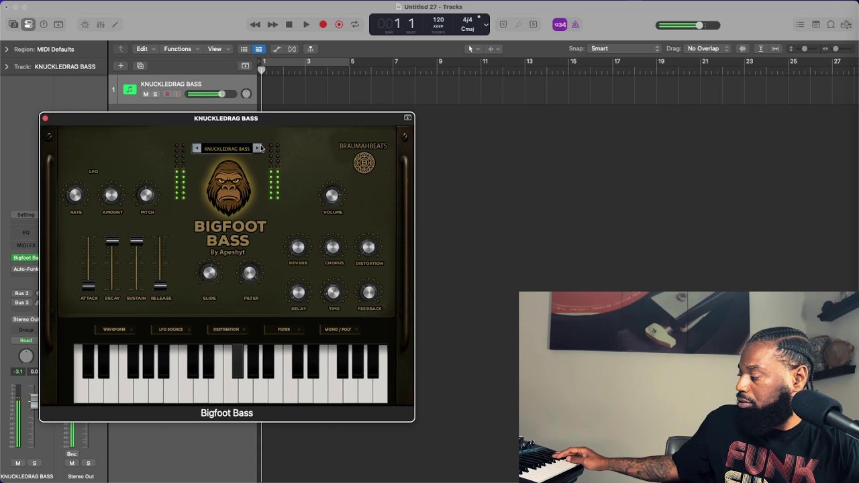Toggle Flex show/hide button
This screenshot has height=483, width=859.
[x=292, y=49]
